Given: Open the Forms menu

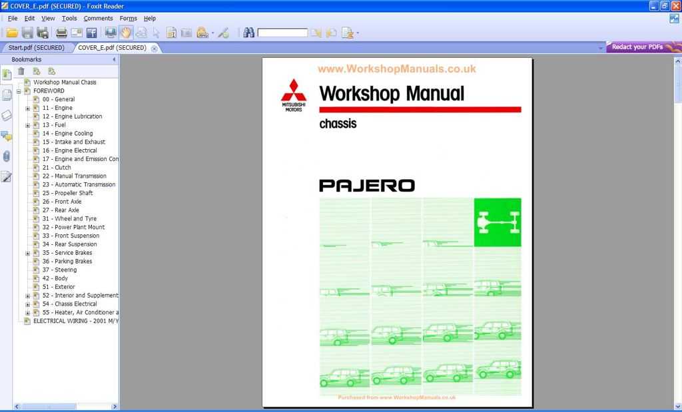Looking at the screenshot, I should pos(129,18).
